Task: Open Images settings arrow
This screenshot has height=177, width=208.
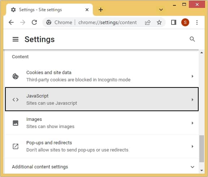Action: (192, 123)
